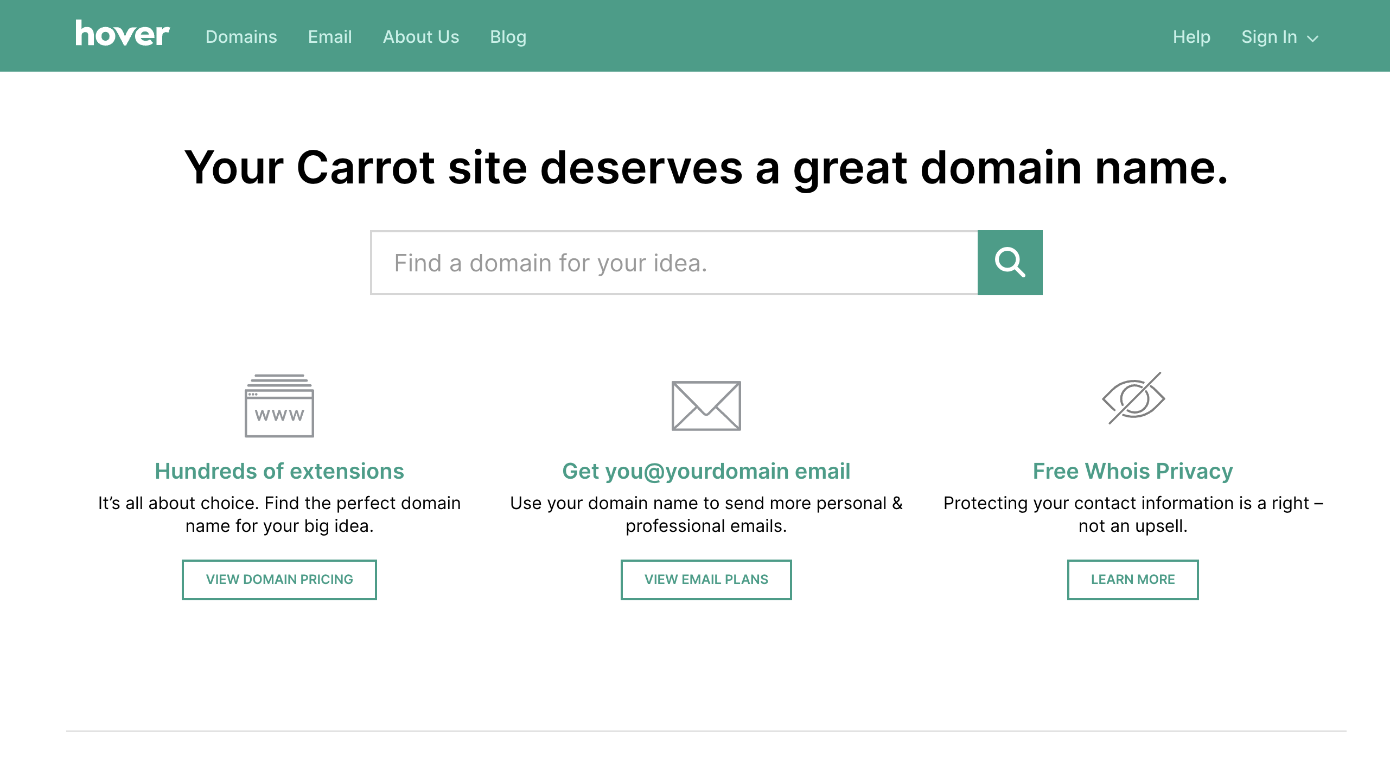Click the envelope email icon
Screen dimensions: 1390x762
pos(706,406)
